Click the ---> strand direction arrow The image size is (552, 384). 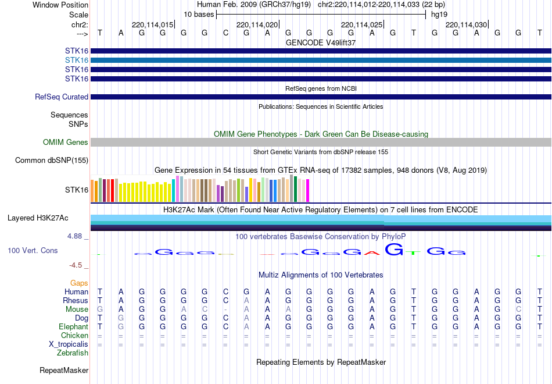[x=82, y=34]
